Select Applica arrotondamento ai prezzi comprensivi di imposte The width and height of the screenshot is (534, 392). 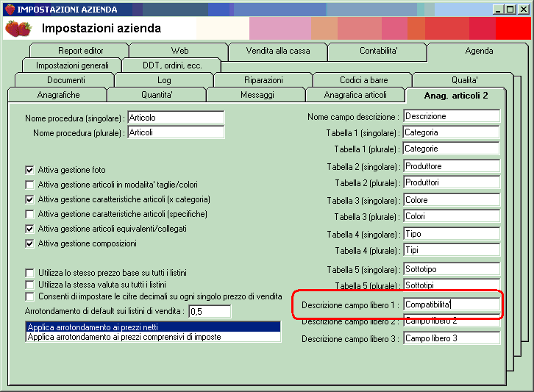click(x=153, y=337)
